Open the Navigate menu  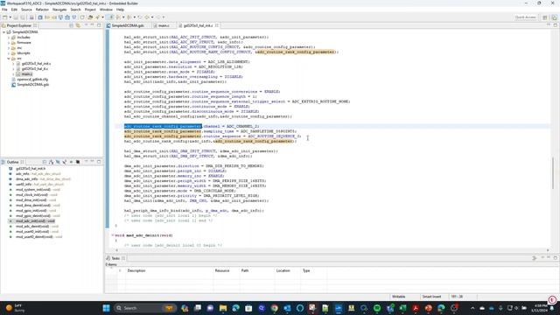click(59, 10)
